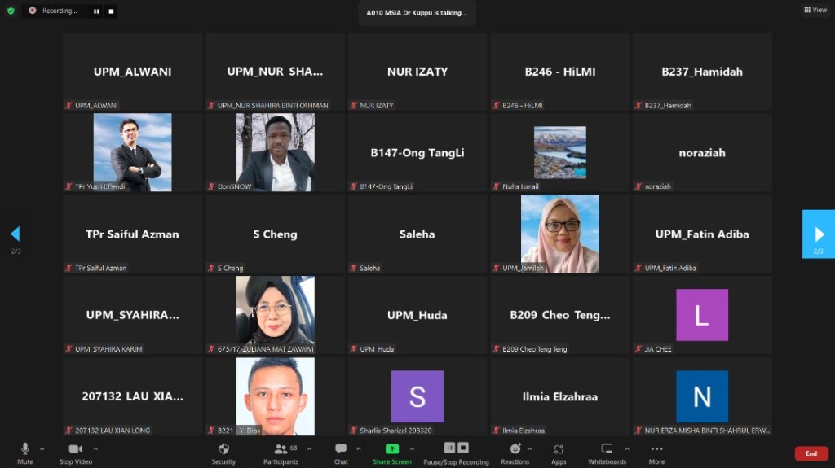Click the green Share Screen icon
This screenshot has width=835, height=468.
coord(392,449)
